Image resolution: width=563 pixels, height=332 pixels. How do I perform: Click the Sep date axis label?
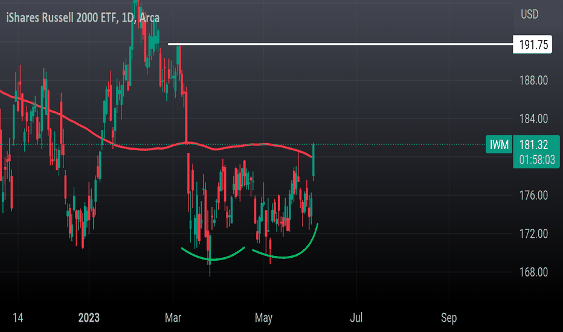click(x=449, y=318)
